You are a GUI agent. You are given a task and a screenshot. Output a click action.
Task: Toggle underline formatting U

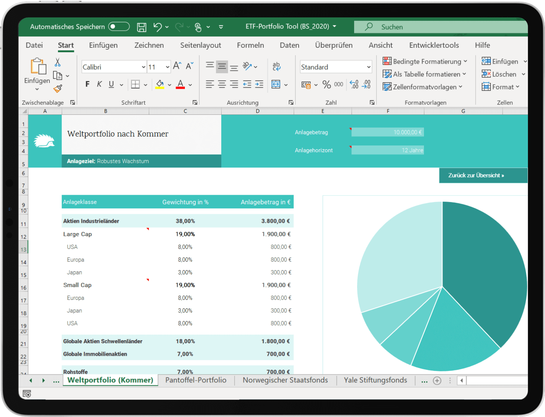[x=111, y=84]
